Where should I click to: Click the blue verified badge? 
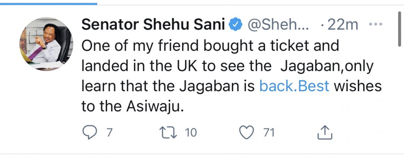point(236,25)
